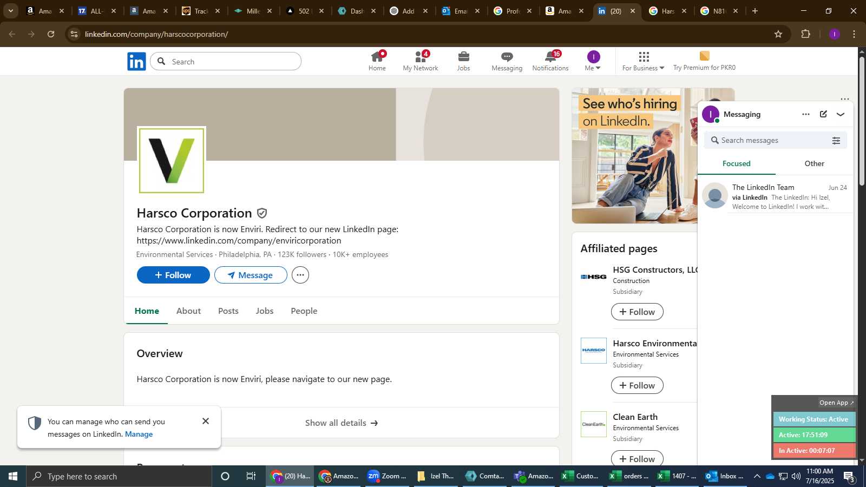Screen dimensions: 866x487
Task: Close the manage messages notification
Action: click(206, 421)
